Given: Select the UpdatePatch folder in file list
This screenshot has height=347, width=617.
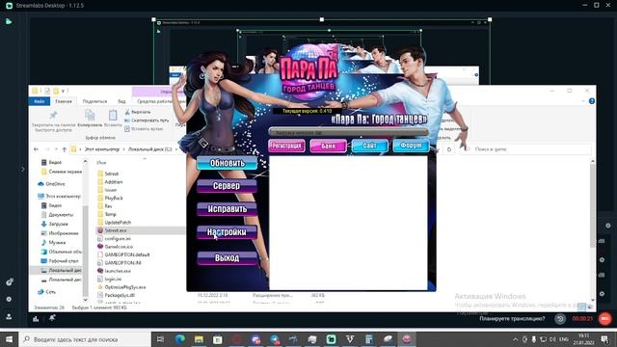Looking at the screenshot, I should [x=114, y=223].
